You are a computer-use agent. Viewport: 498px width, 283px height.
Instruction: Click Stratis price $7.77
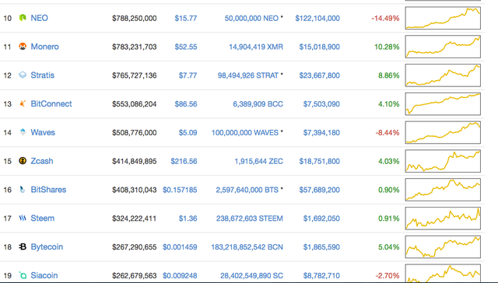click(x=188, y=75)
